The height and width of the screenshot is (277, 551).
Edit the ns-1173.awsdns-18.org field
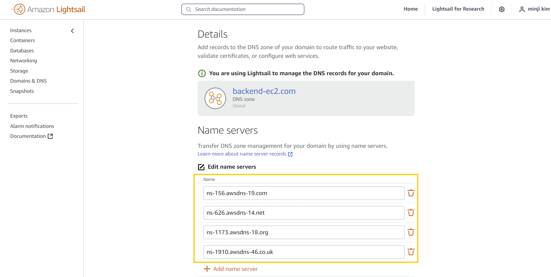(304, 232)
